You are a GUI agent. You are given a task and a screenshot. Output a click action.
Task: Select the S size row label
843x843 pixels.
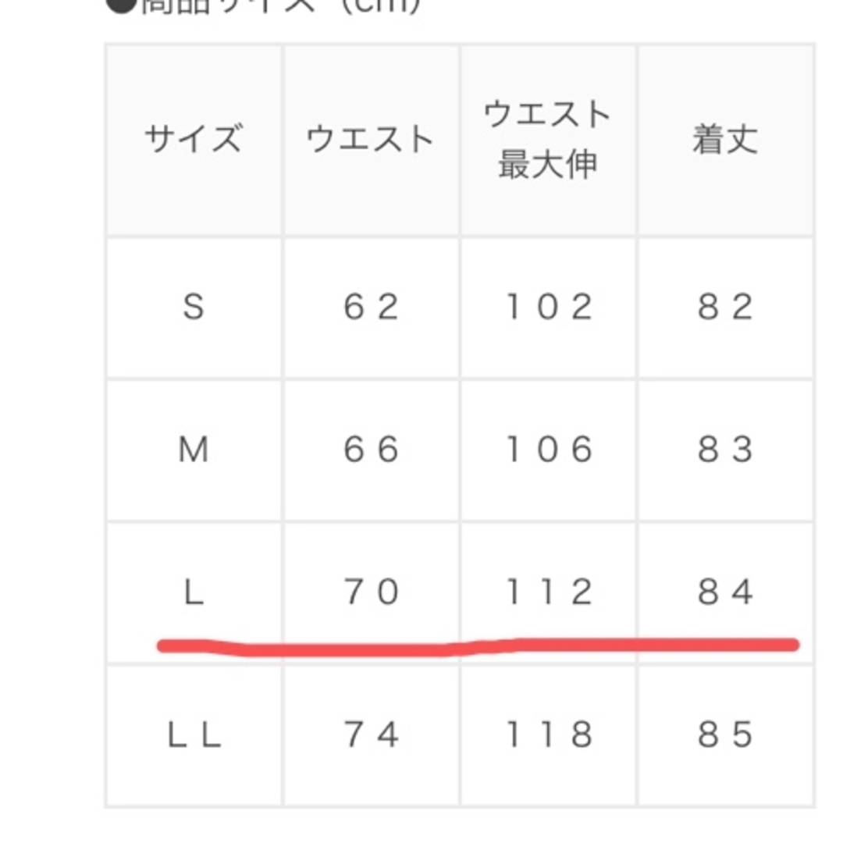tap(194, 308)
